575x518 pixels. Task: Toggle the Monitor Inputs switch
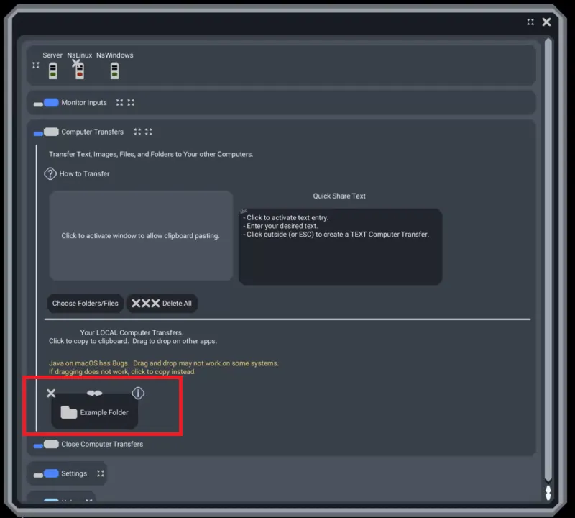click(46, 103)
